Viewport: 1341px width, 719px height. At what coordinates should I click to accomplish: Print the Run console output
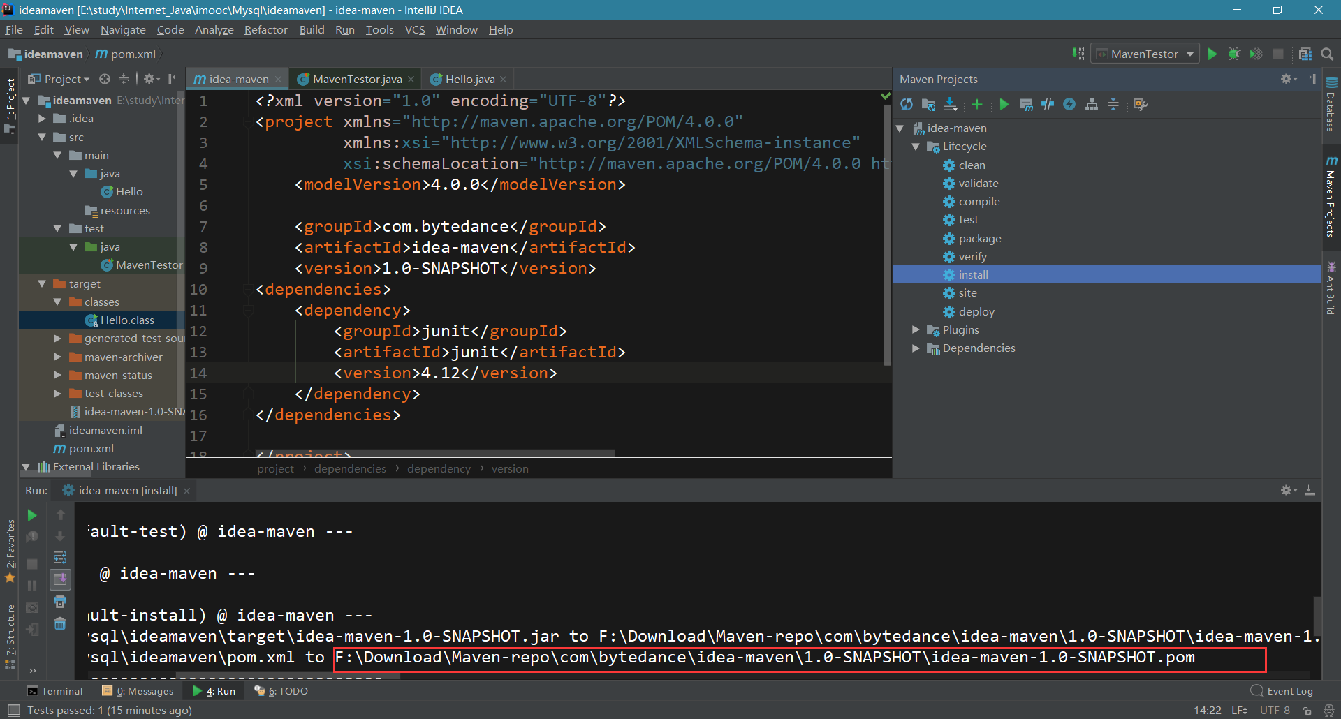tap(60, 602)
